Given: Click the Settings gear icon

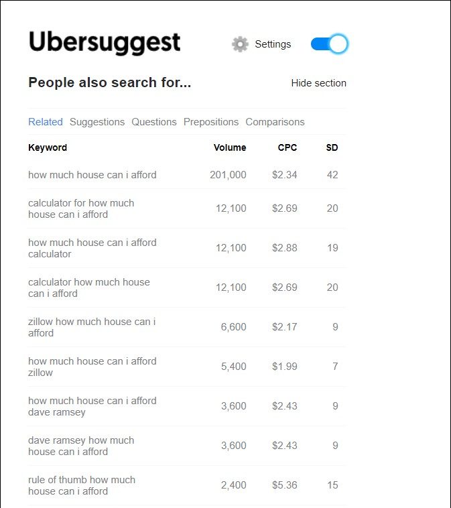Looking at the screenshot, I should pos(240,44).
